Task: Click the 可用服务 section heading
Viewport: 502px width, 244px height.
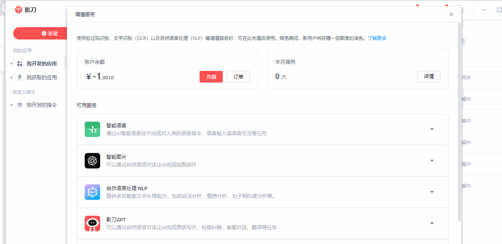Action: 87,105
